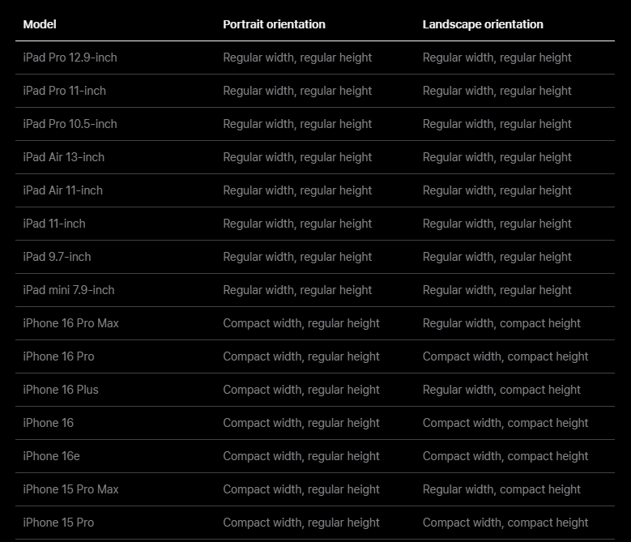Select the iPad Pro 11-inch model cell
This screenshot has height=542, width=631.
pos(64,91)
